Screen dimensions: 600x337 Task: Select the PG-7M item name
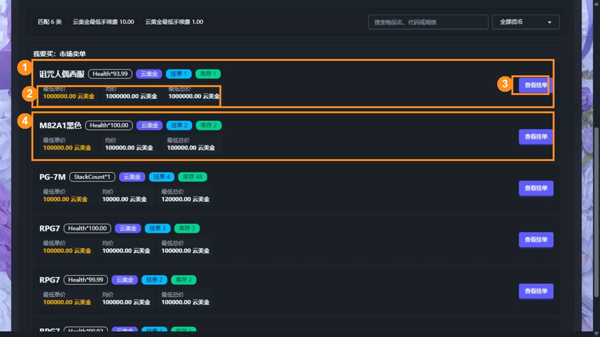pos(52,177)
